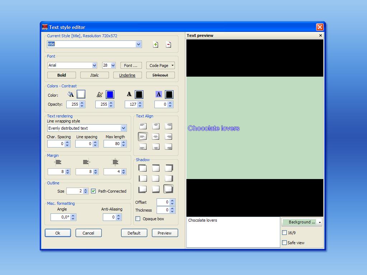This screenshot has height=275, width=367.
Task: Select top-left text alignment icon
Action: 143,126
